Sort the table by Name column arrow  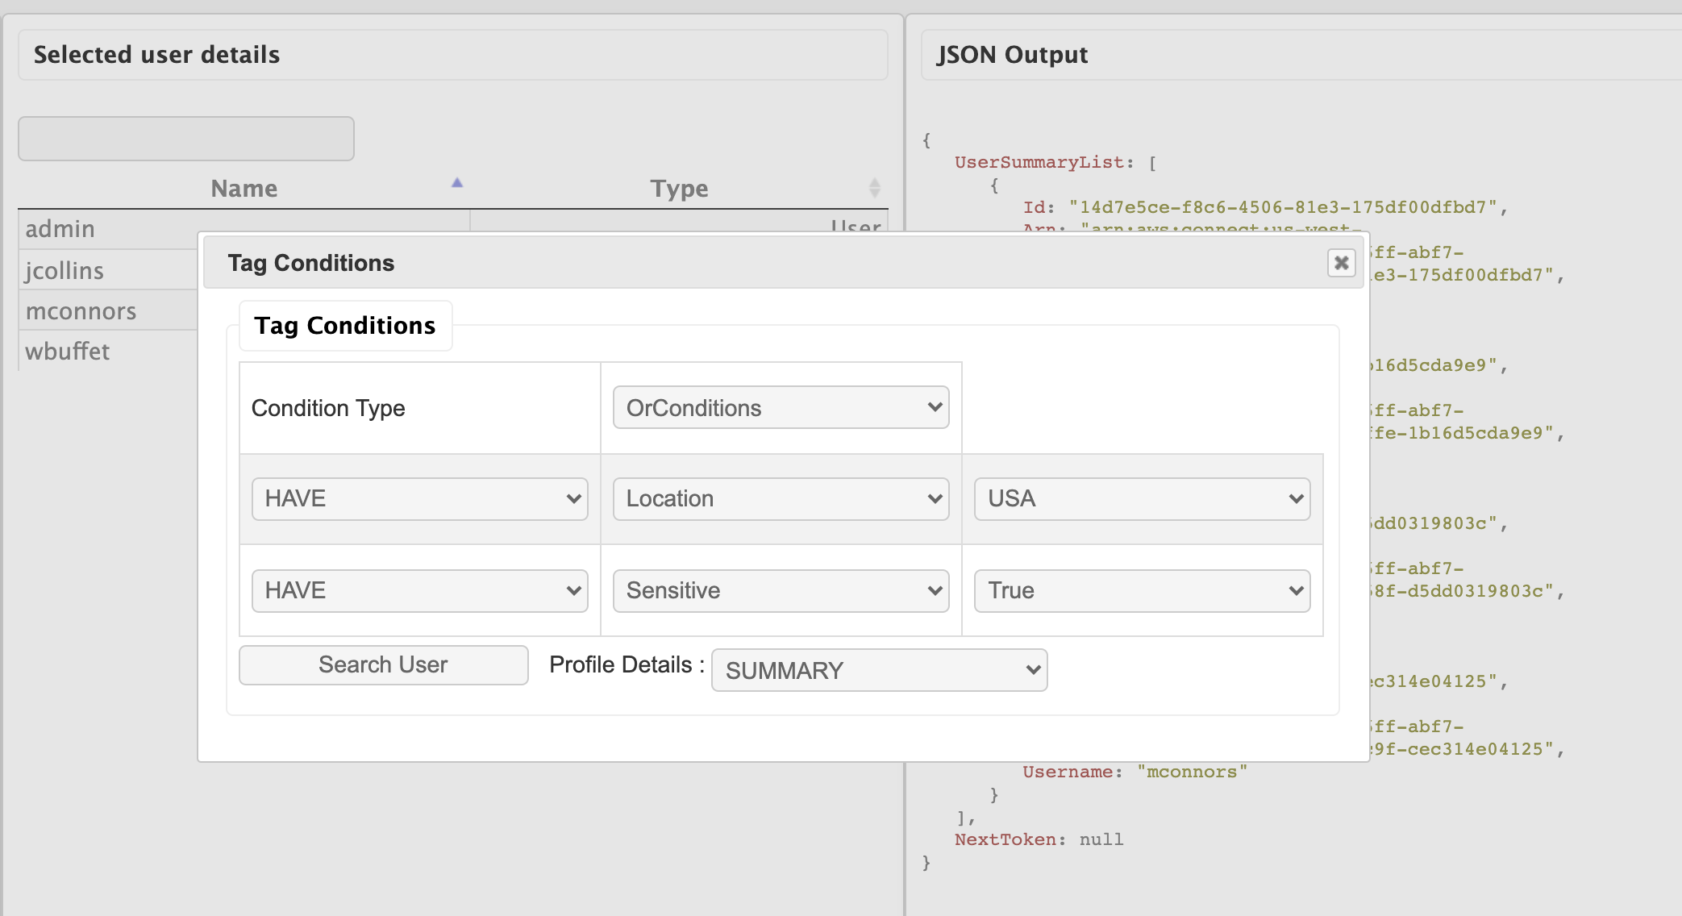(457, 183)
